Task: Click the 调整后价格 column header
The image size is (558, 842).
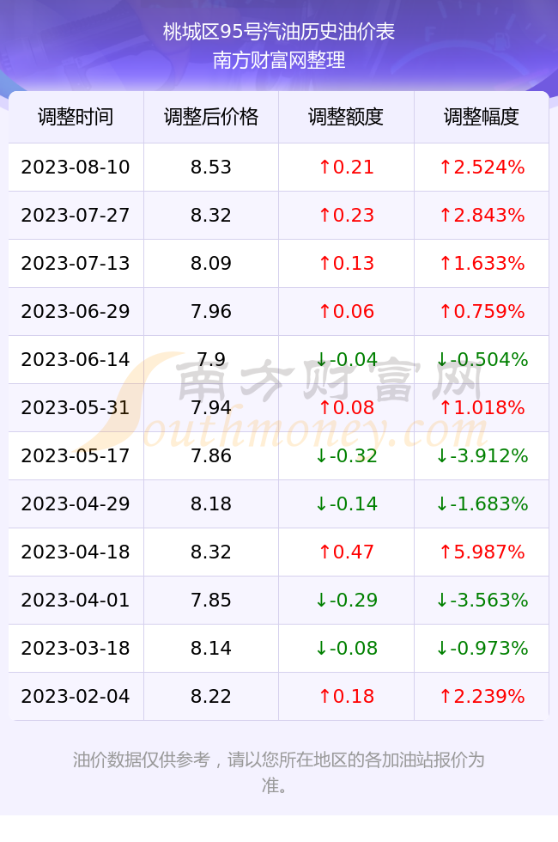Action: tap(211, 117)
